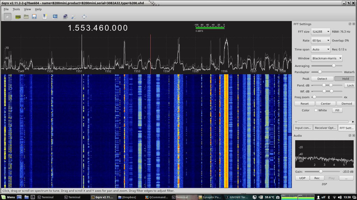This screenshot has width=357, height=200.
Task: Open the File menu
Action: [x=6, y=9]
